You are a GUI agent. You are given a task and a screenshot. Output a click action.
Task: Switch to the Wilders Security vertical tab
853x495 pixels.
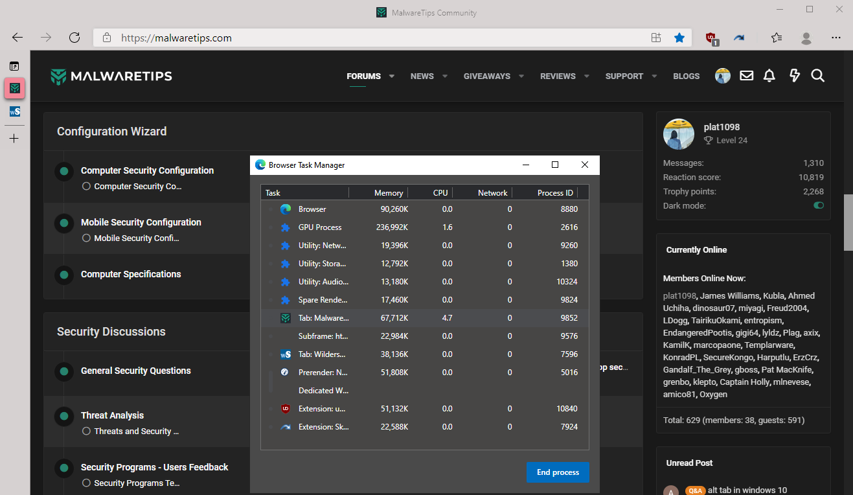[14, 111]
